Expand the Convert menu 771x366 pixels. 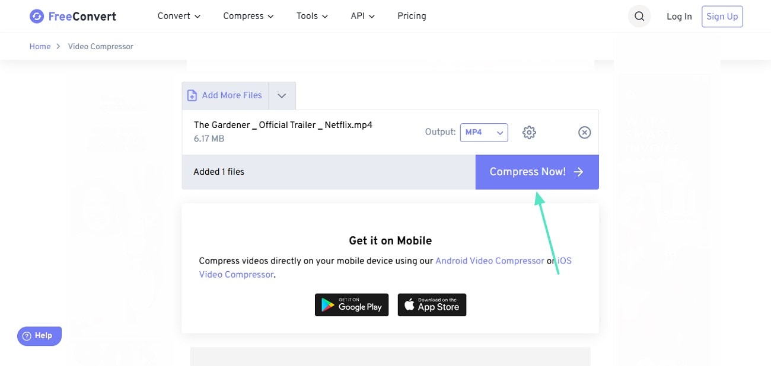[x=179, y=16]
